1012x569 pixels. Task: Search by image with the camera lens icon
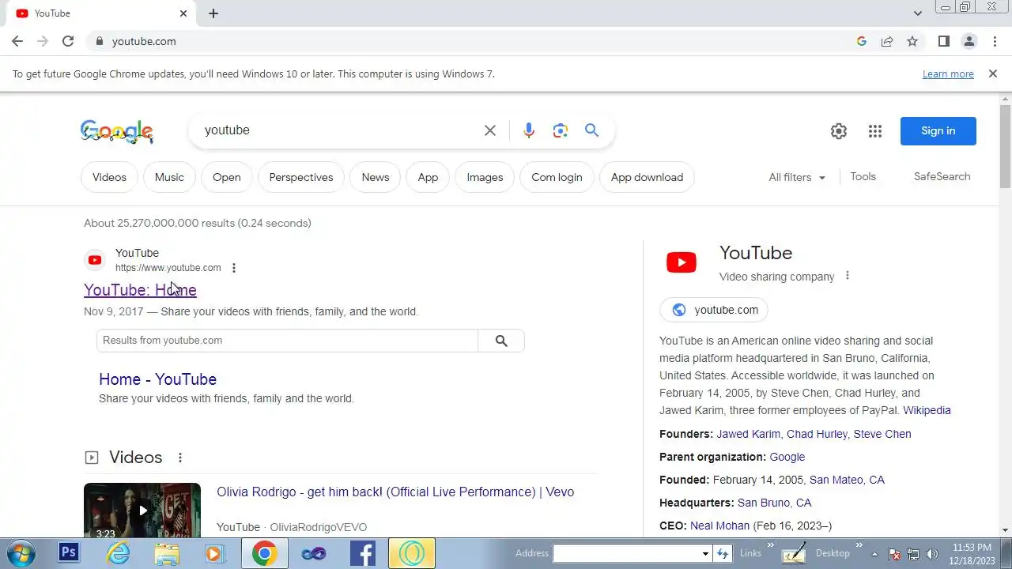coord(561,130)
